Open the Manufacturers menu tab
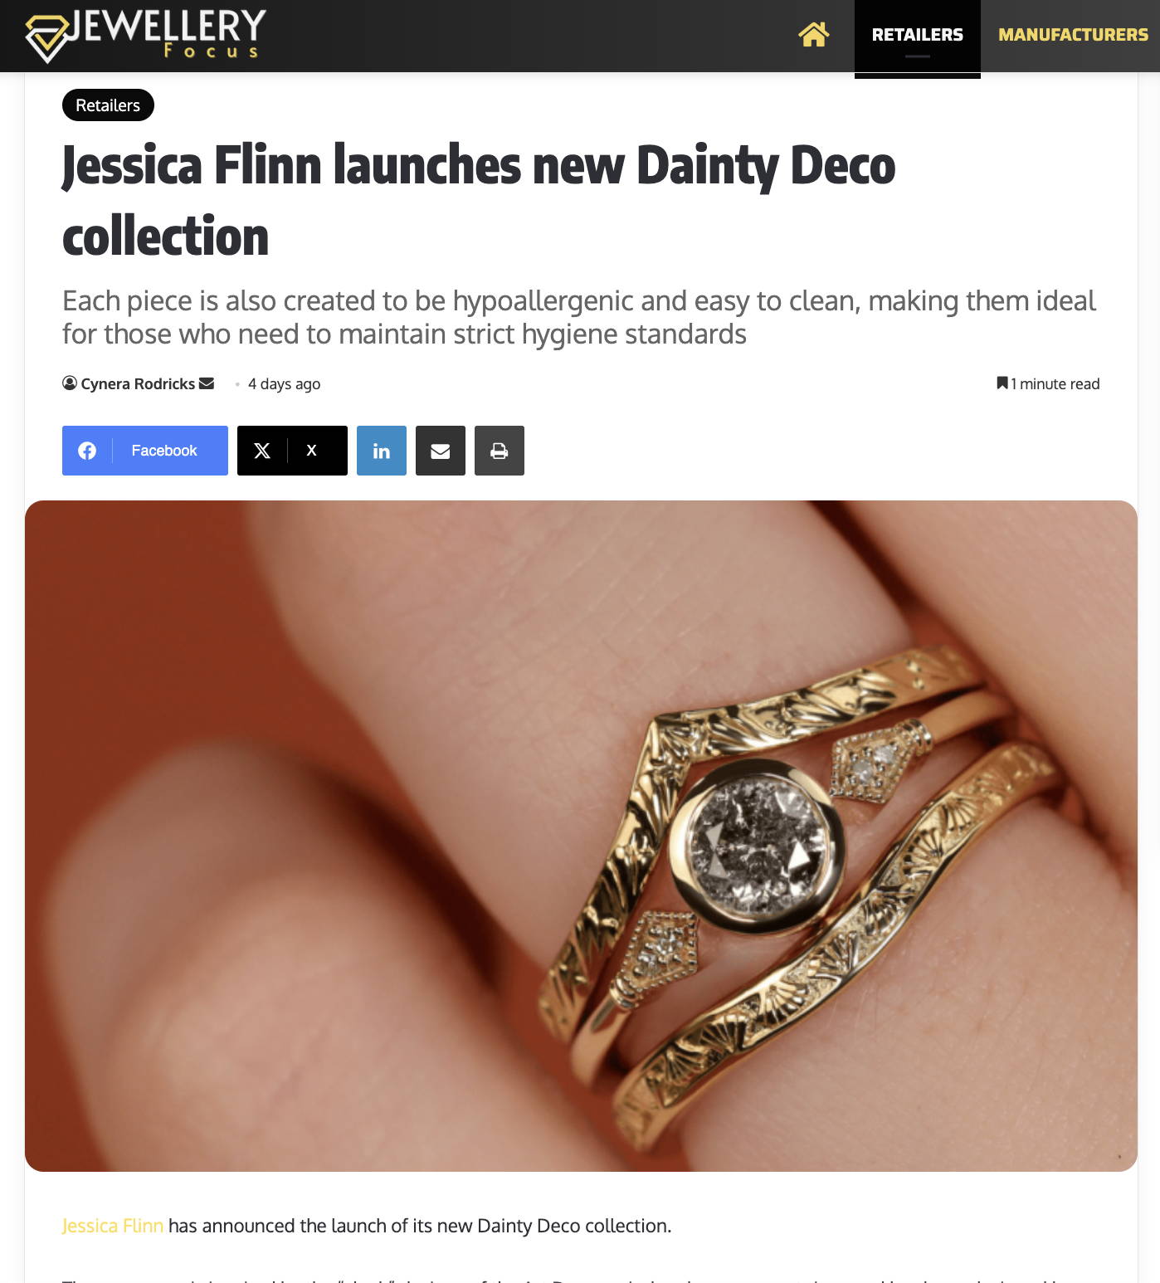 point(1073,36)
